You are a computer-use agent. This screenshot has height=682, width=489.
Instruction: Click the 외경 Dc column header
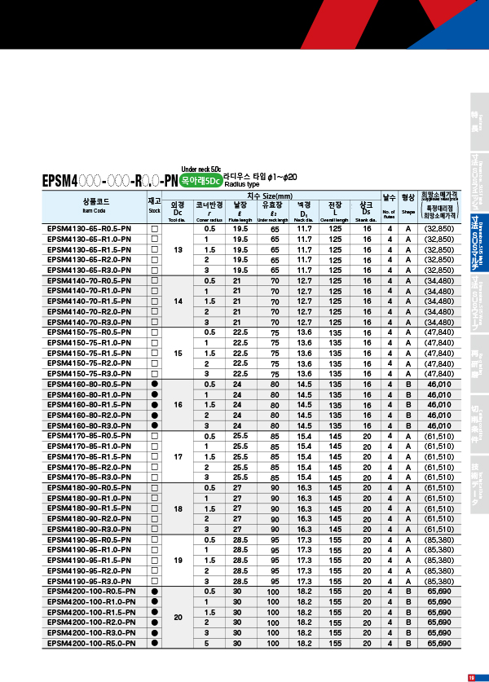(x=178, y=211)
